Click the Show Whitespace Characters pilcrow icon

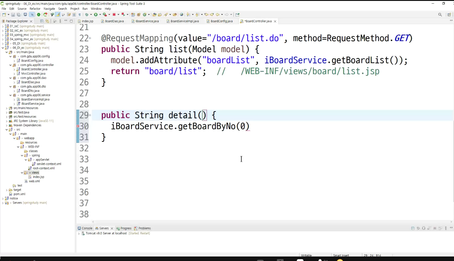80,14
